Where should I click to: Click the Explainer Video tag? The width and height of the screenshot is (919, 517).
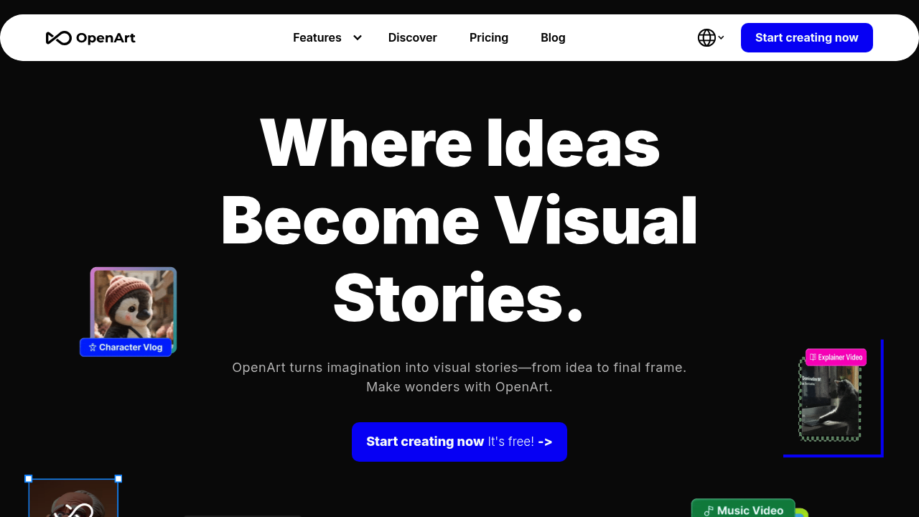pyautogui.click(x=836, y=357)
